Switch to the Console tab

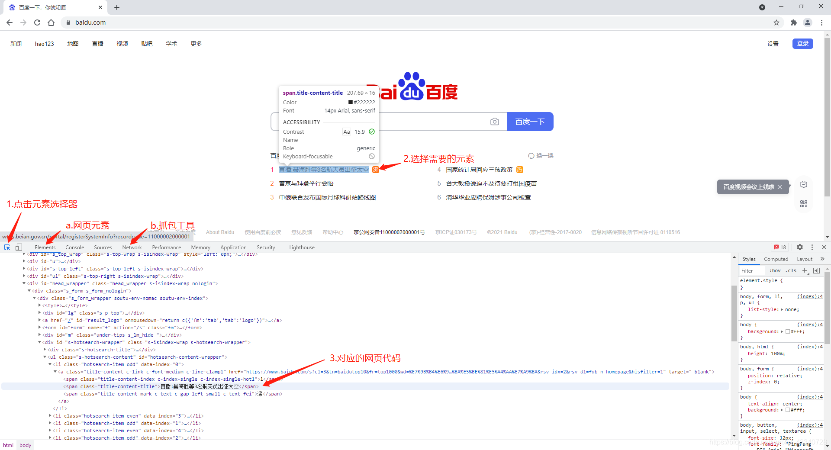click(74, 247)
